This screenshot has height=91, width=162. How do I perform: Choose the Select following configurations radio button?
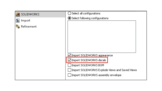[69, 18]
